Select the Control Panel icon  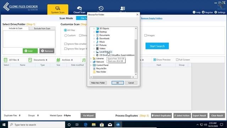pos(94,65)
